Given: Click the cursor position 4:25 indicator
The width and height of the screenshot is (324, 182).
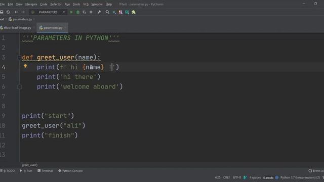Looking at the screenshot, I should click(218, 177).
